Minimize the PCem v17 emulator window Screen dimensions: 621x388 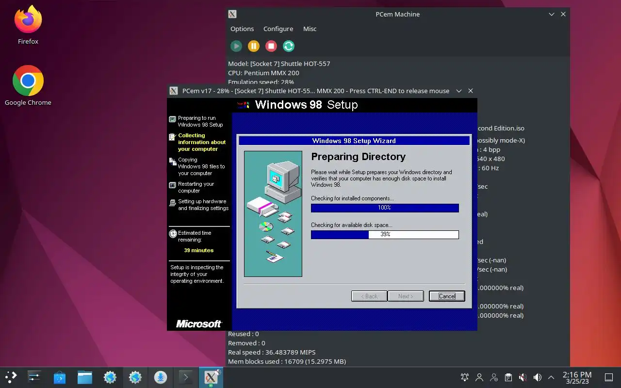click(458, 91)
